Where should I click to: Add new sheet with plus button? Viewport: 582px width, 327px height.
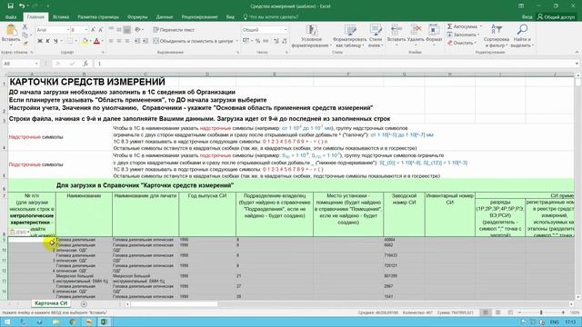pyautogui.click(x=84, y=304)
